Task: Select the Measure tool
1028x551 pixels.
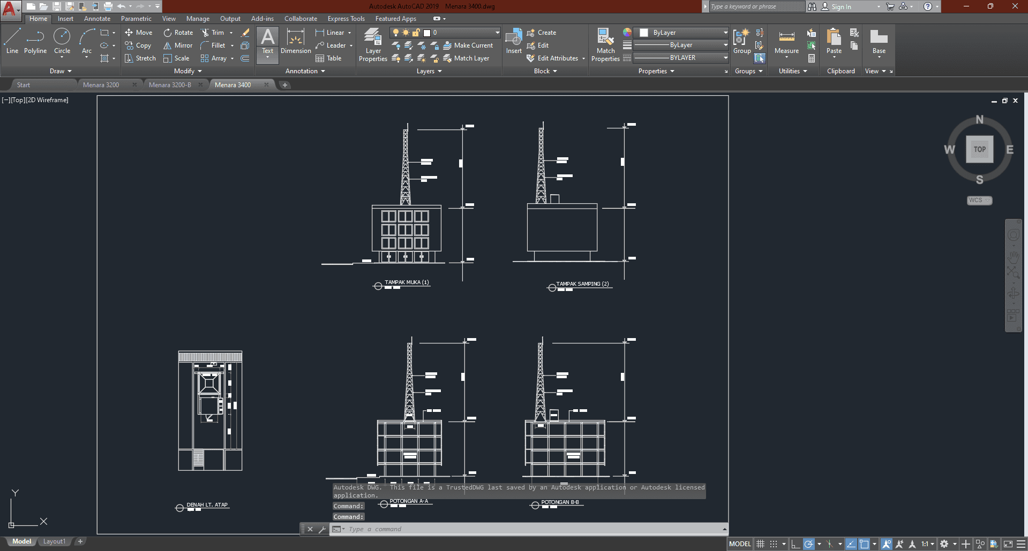Action: [x=786, y=41]
